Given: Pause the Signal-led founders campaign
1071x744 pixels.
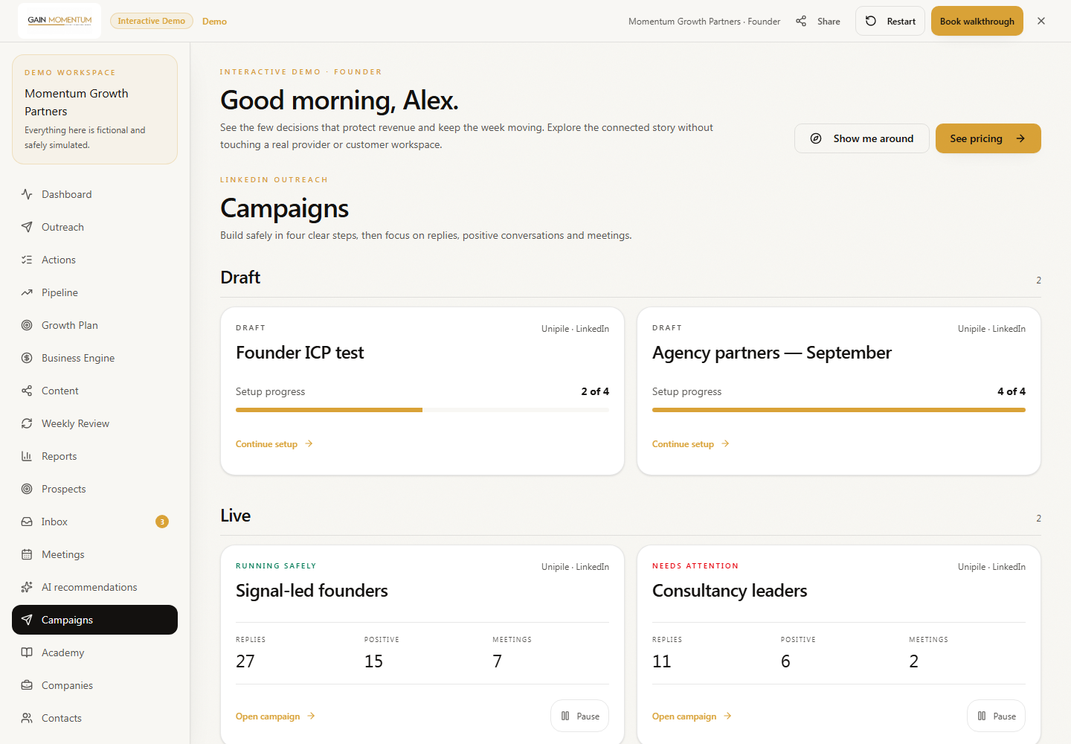Looking at the screenshot, I should pyautogui.click(x=580, y=716).
